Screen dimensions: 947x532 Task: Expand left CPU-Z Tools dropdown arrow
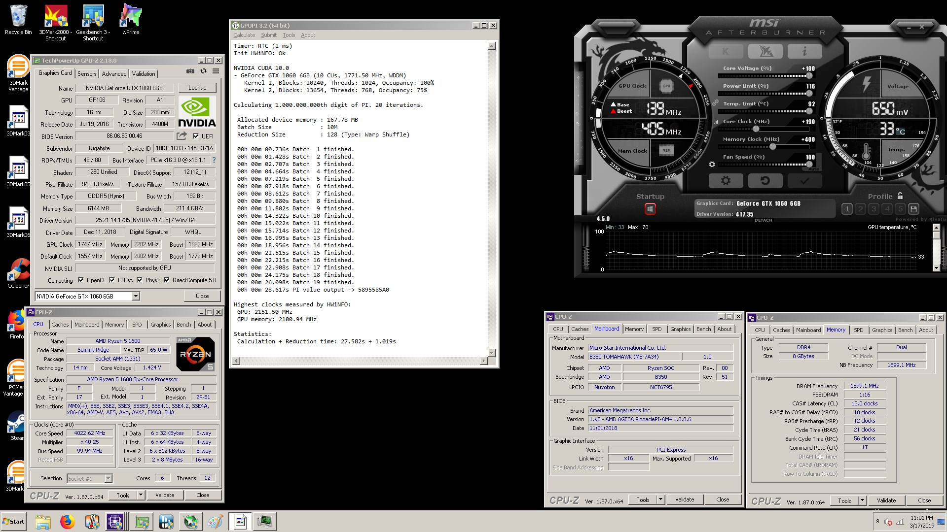141,495
